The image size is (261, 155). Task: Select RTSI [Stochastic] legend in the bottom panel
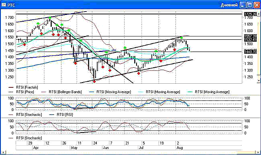click(x=29, y=138)
